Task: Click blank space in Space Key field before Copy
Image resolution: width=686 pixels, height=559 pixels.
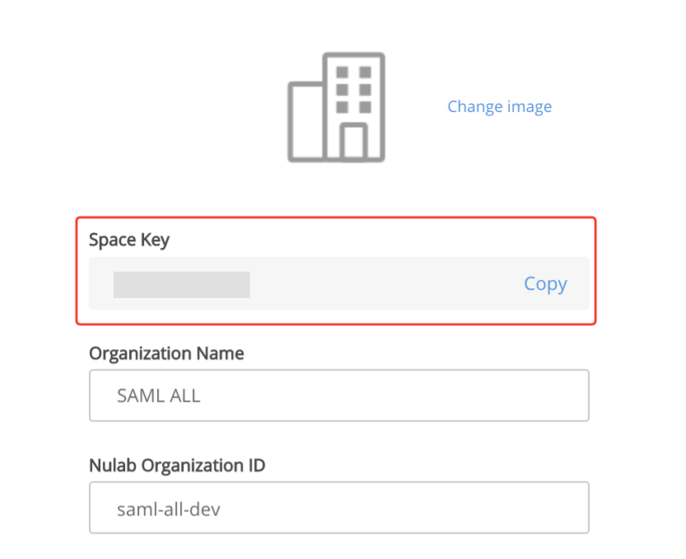Action: pos(385,284)
